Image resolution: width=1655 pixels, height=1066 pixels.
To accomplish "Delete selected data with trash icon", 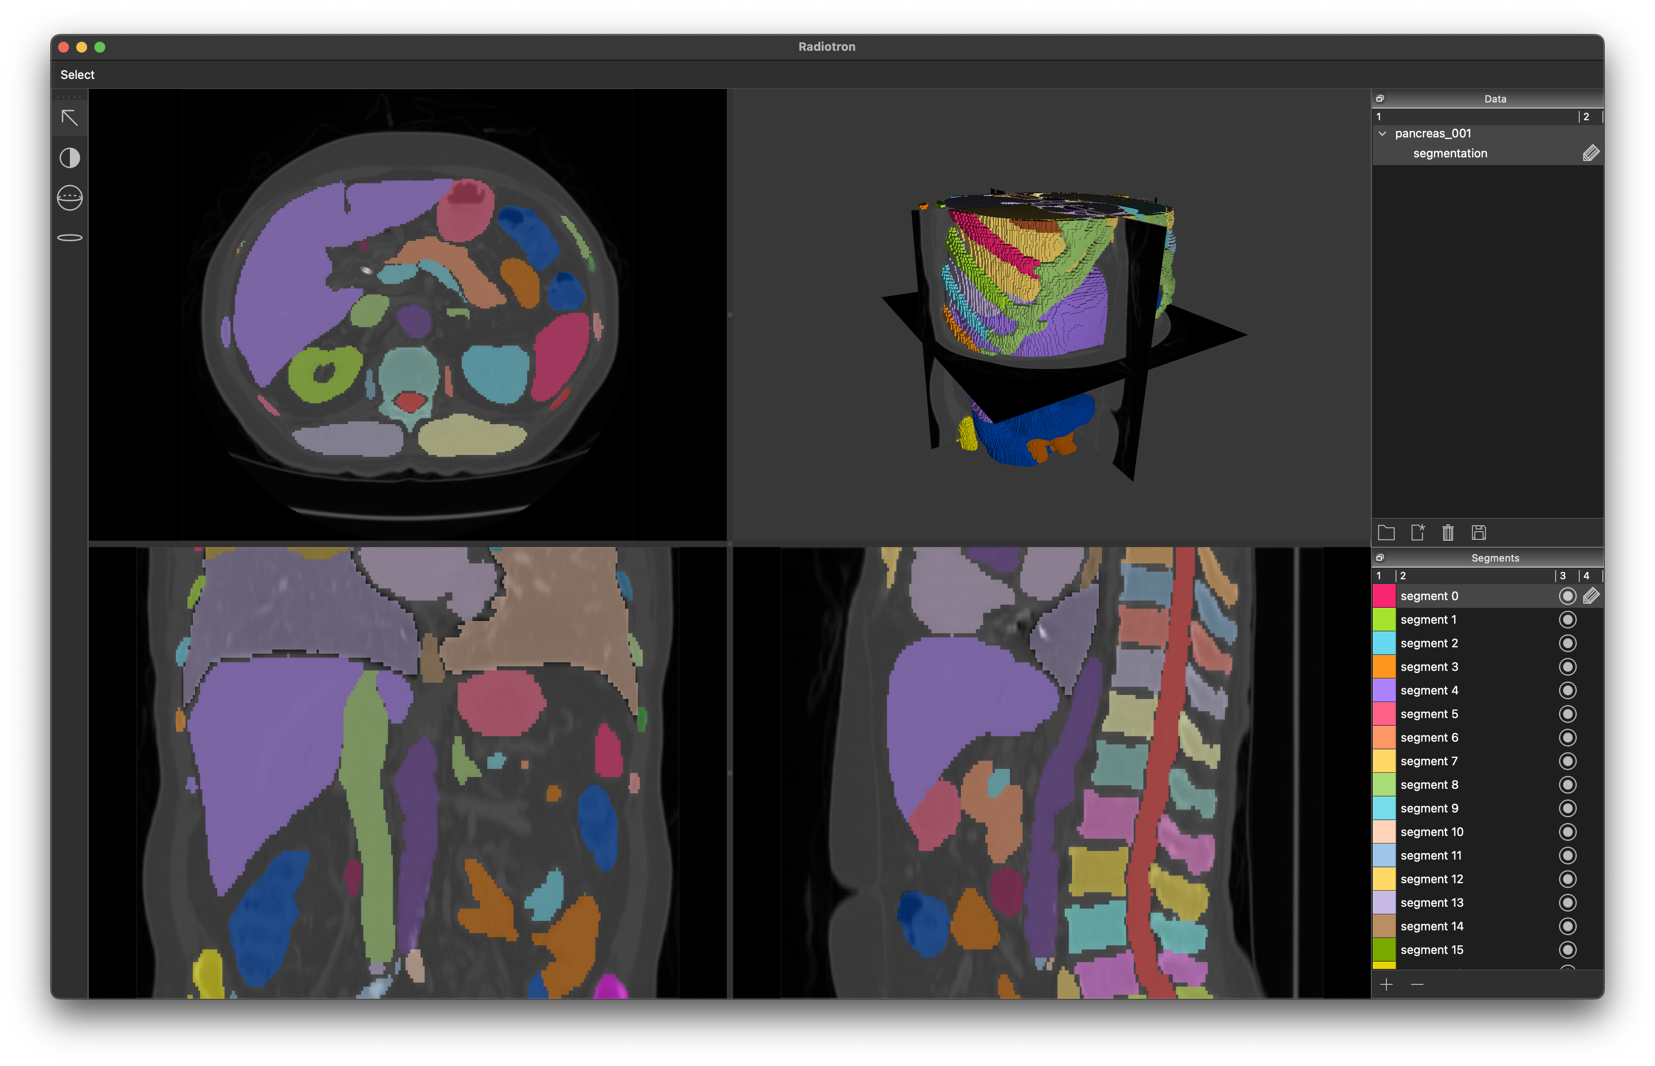I will pyautogui.click(x=1447, y=532).
